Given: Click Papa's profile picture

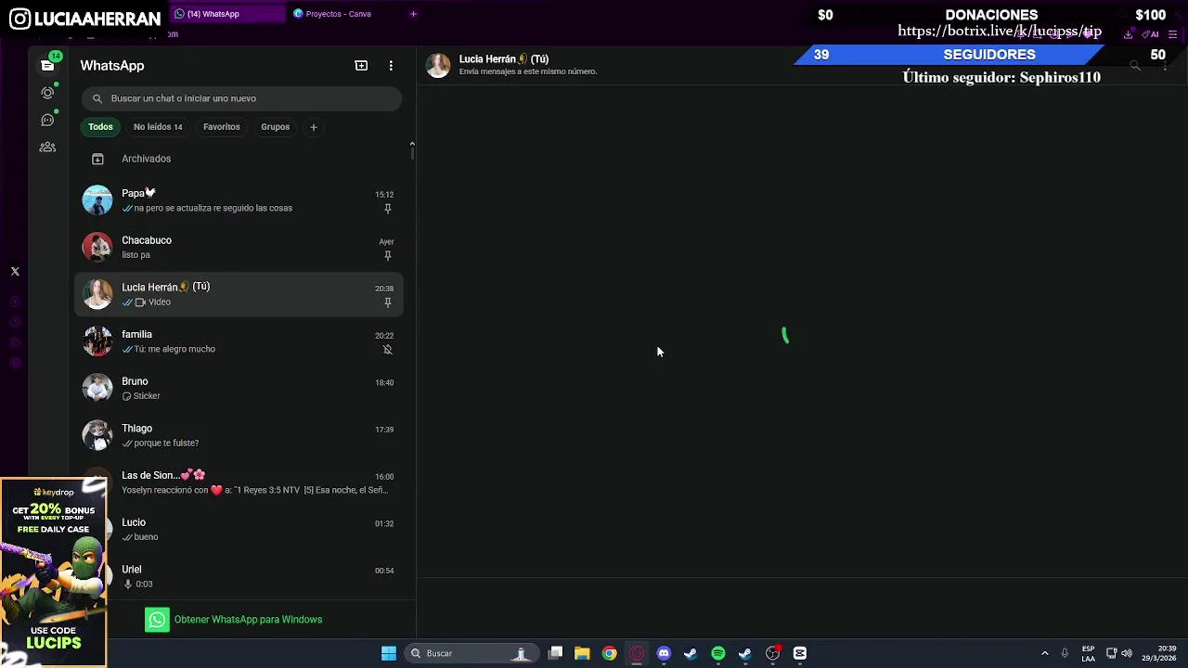Looking at the screenshot, I should (x=97, y=200).
